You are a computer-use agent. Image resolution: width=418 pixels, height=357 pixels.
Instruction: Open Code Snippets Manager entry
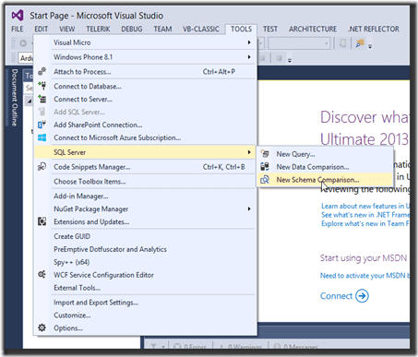pyautogui.click(x=145, y=167)
